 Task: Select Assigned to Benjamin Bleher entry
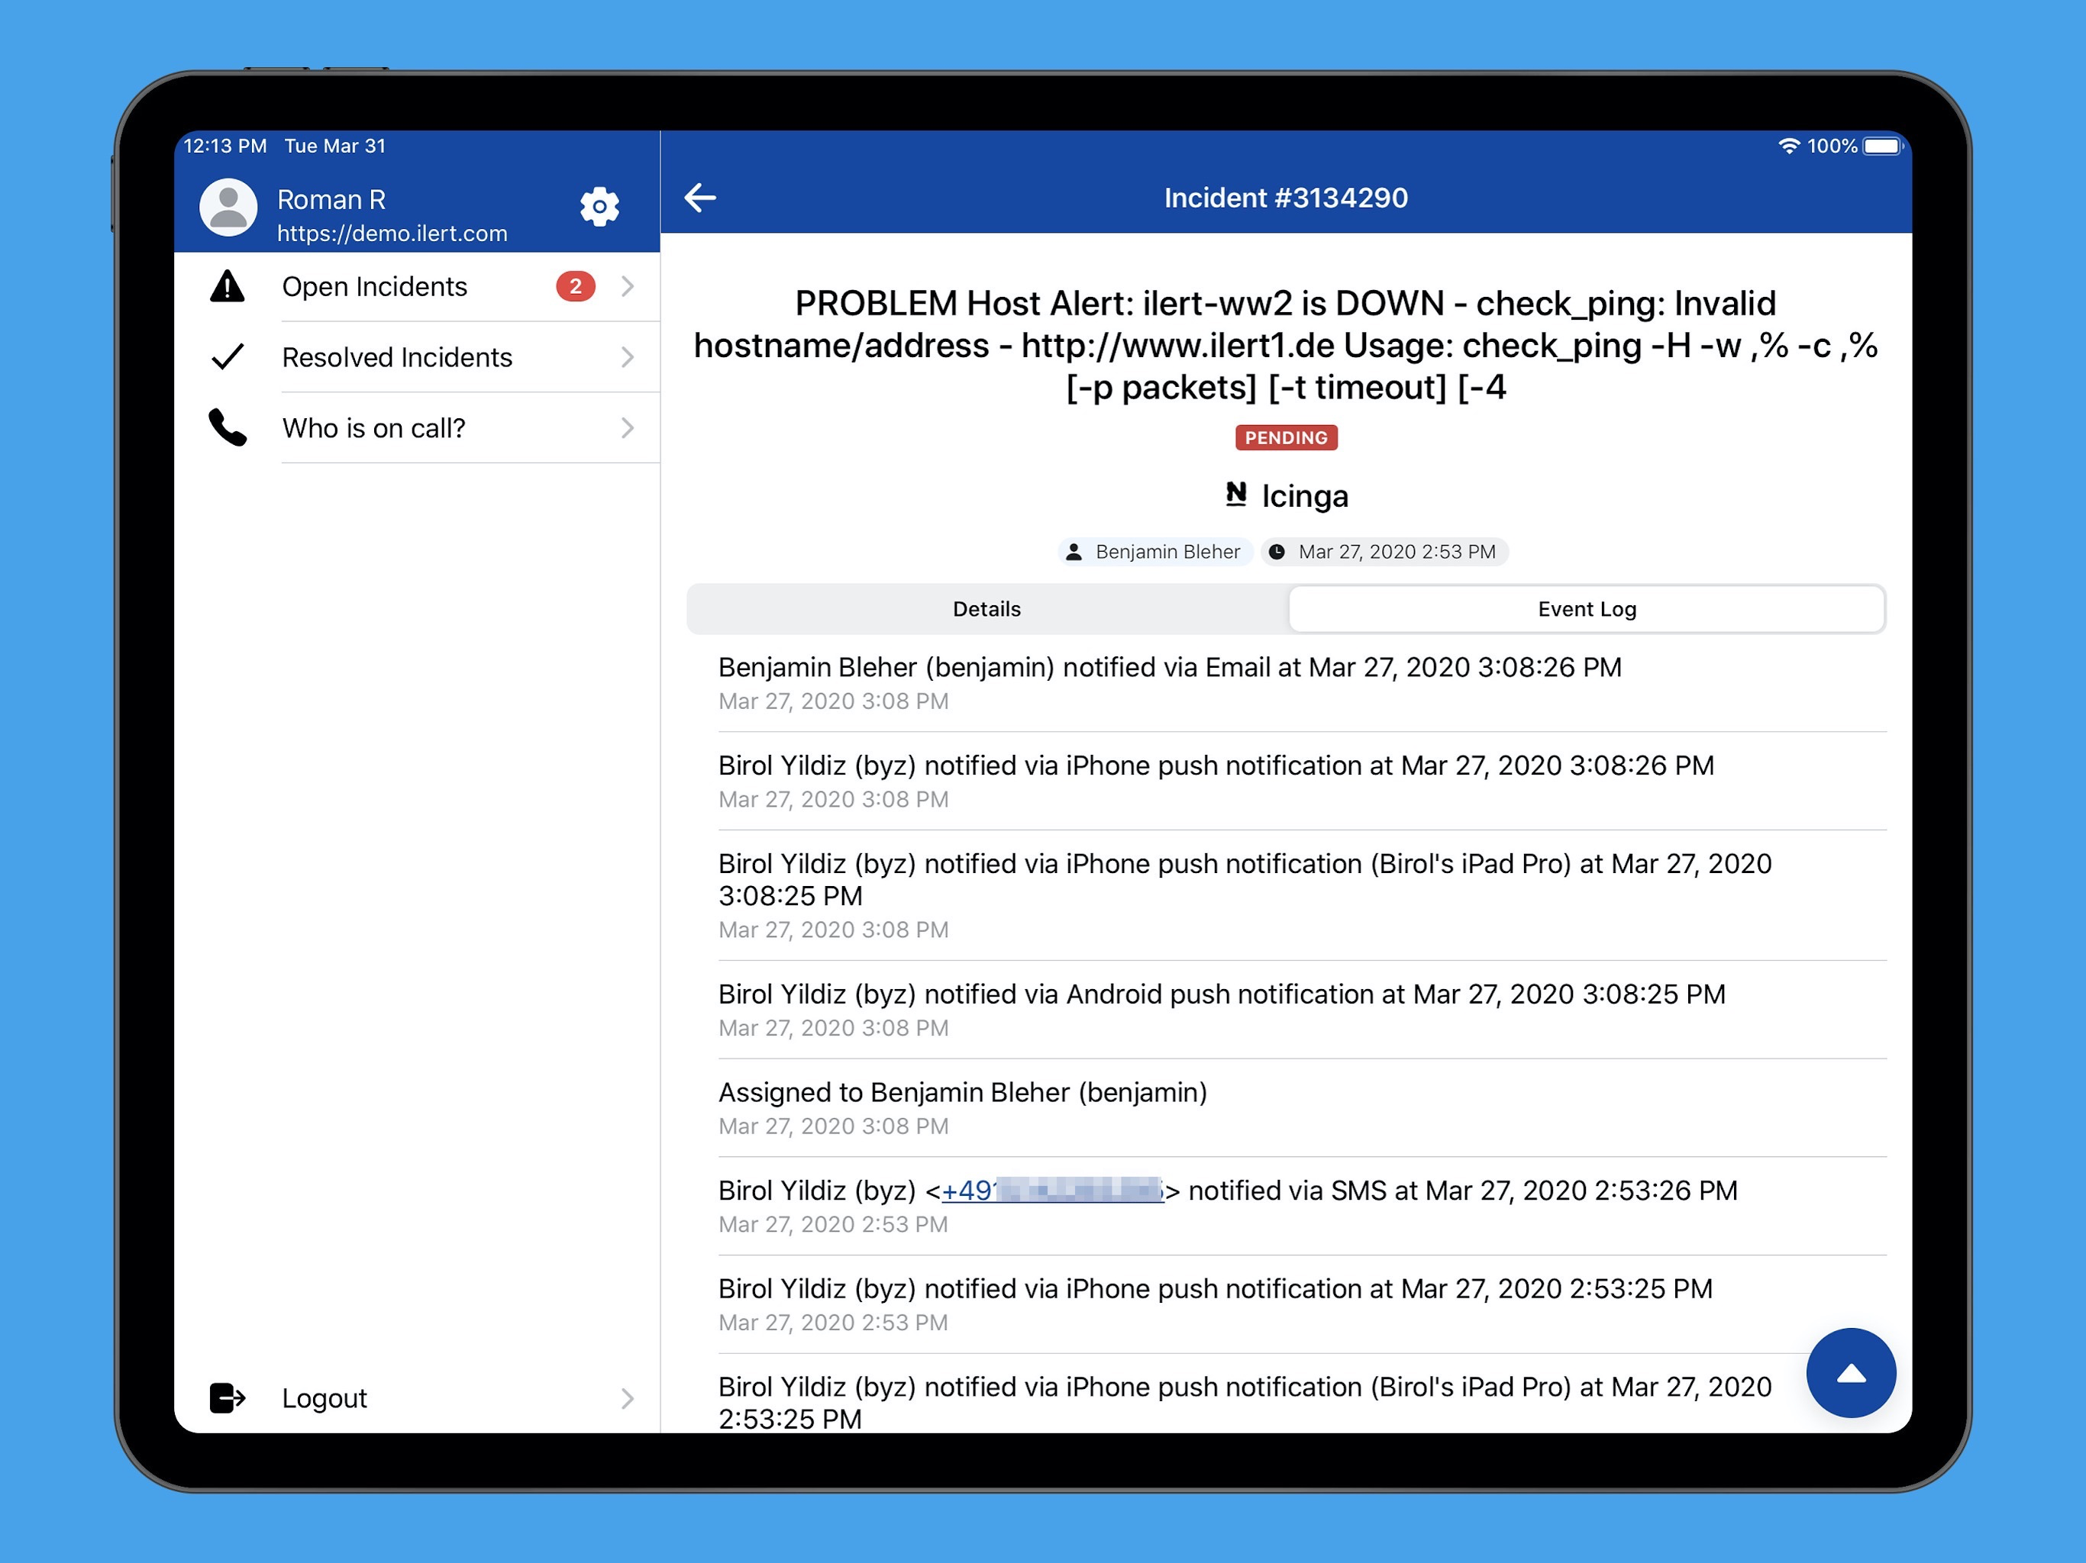pyautogui.click(x=1301, y=1109)
